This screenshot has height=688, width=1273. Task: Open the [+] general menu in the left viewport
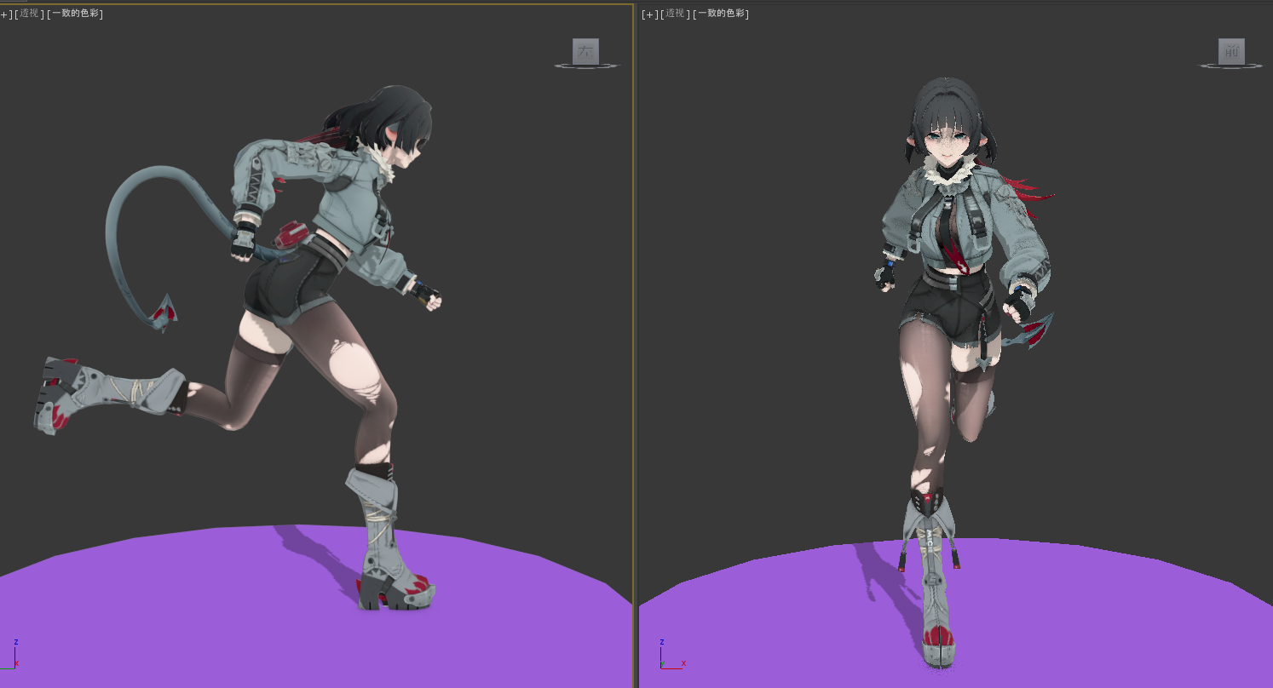[5, 14]
